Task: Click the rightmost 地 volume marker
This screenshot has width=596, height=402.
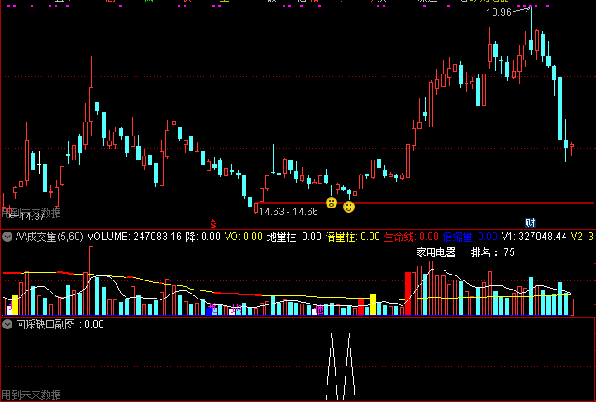Action: click(320, 310)
